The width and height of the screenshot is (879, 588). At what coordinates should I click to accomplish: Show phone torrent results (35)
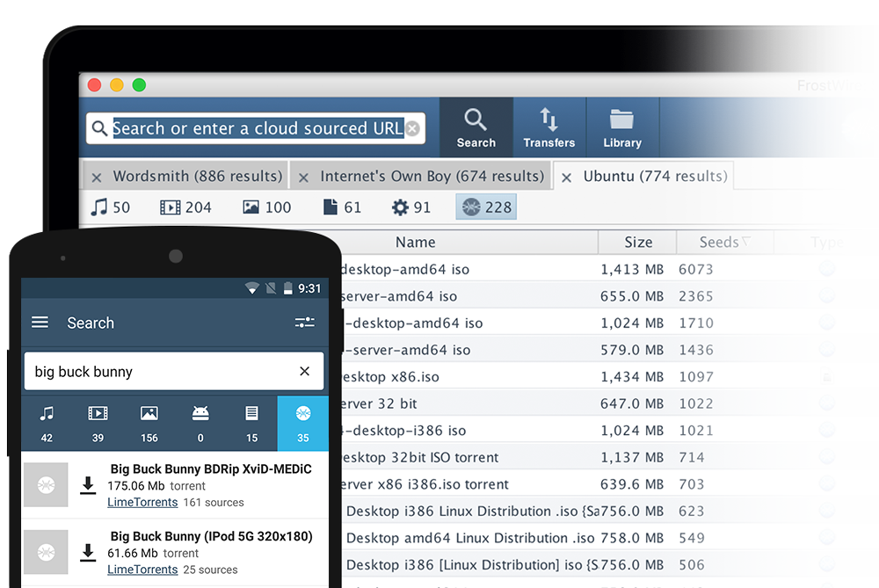click(x=302, y=424)
